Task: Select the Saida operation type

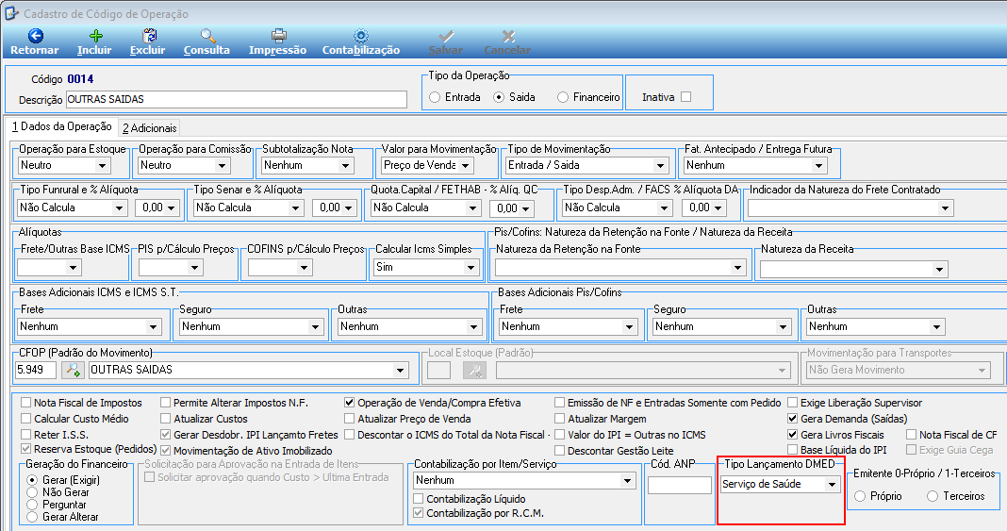Action: [x=499, y=97]
